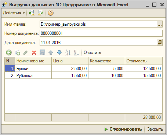Delete the row with the red X icon
Image resolution: width=167 pixels, height=135 pixels.
[34, 52]
